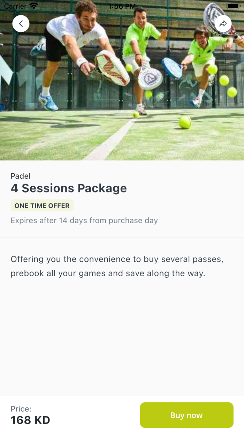Click the Carrier text in status bar

pyautogui.click(x=15, y=6)
